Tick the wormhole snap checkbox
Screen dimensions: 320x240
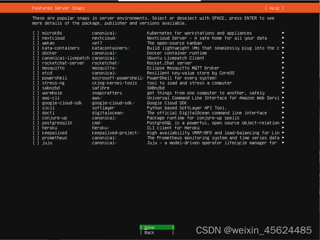tap(35, 93)
